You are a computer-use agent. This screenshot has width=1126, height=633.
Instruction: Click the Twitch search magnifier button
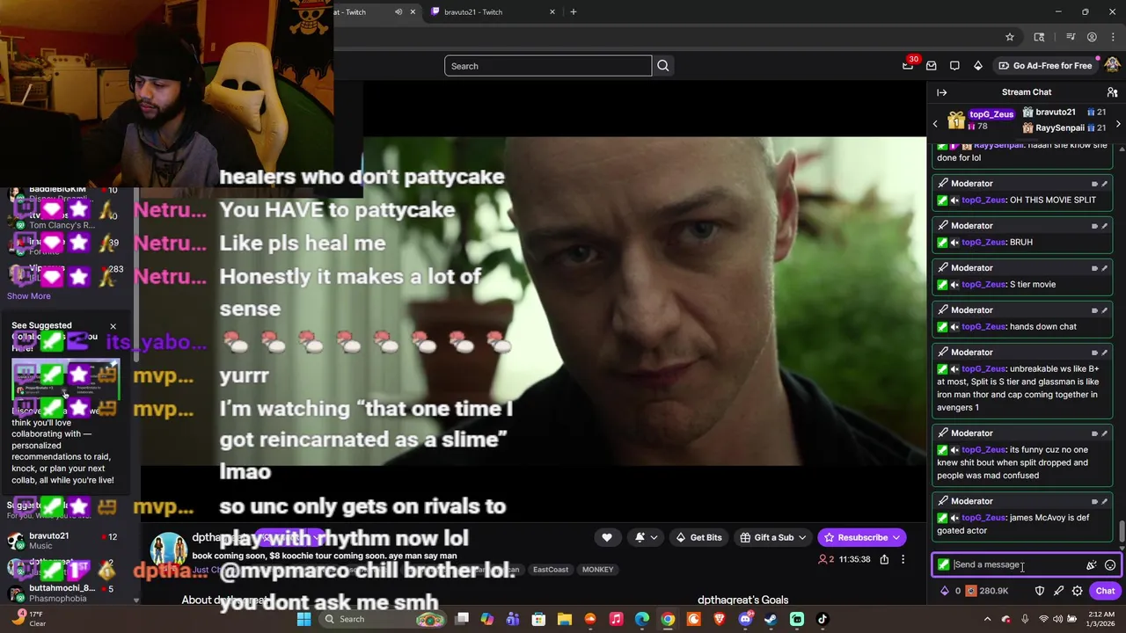point(663,66)
